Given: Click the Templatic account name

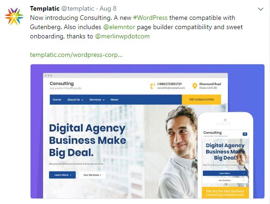Looking at the screenshot, I should 44,8.
